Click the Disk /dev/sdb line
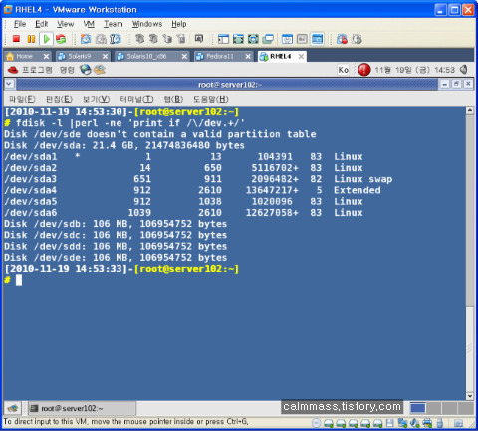 point(116,224)
